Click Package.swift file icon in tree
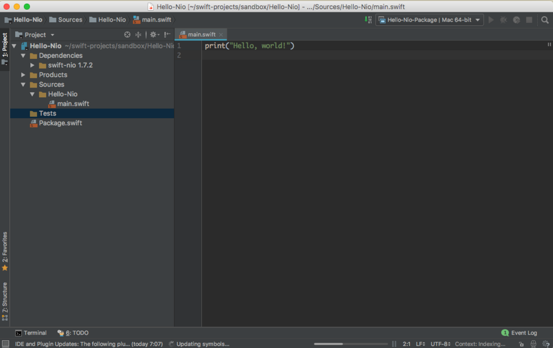Image resolution: width=553 pixels, height=348 pixels. pyautogui.click(x=33, y=123)
